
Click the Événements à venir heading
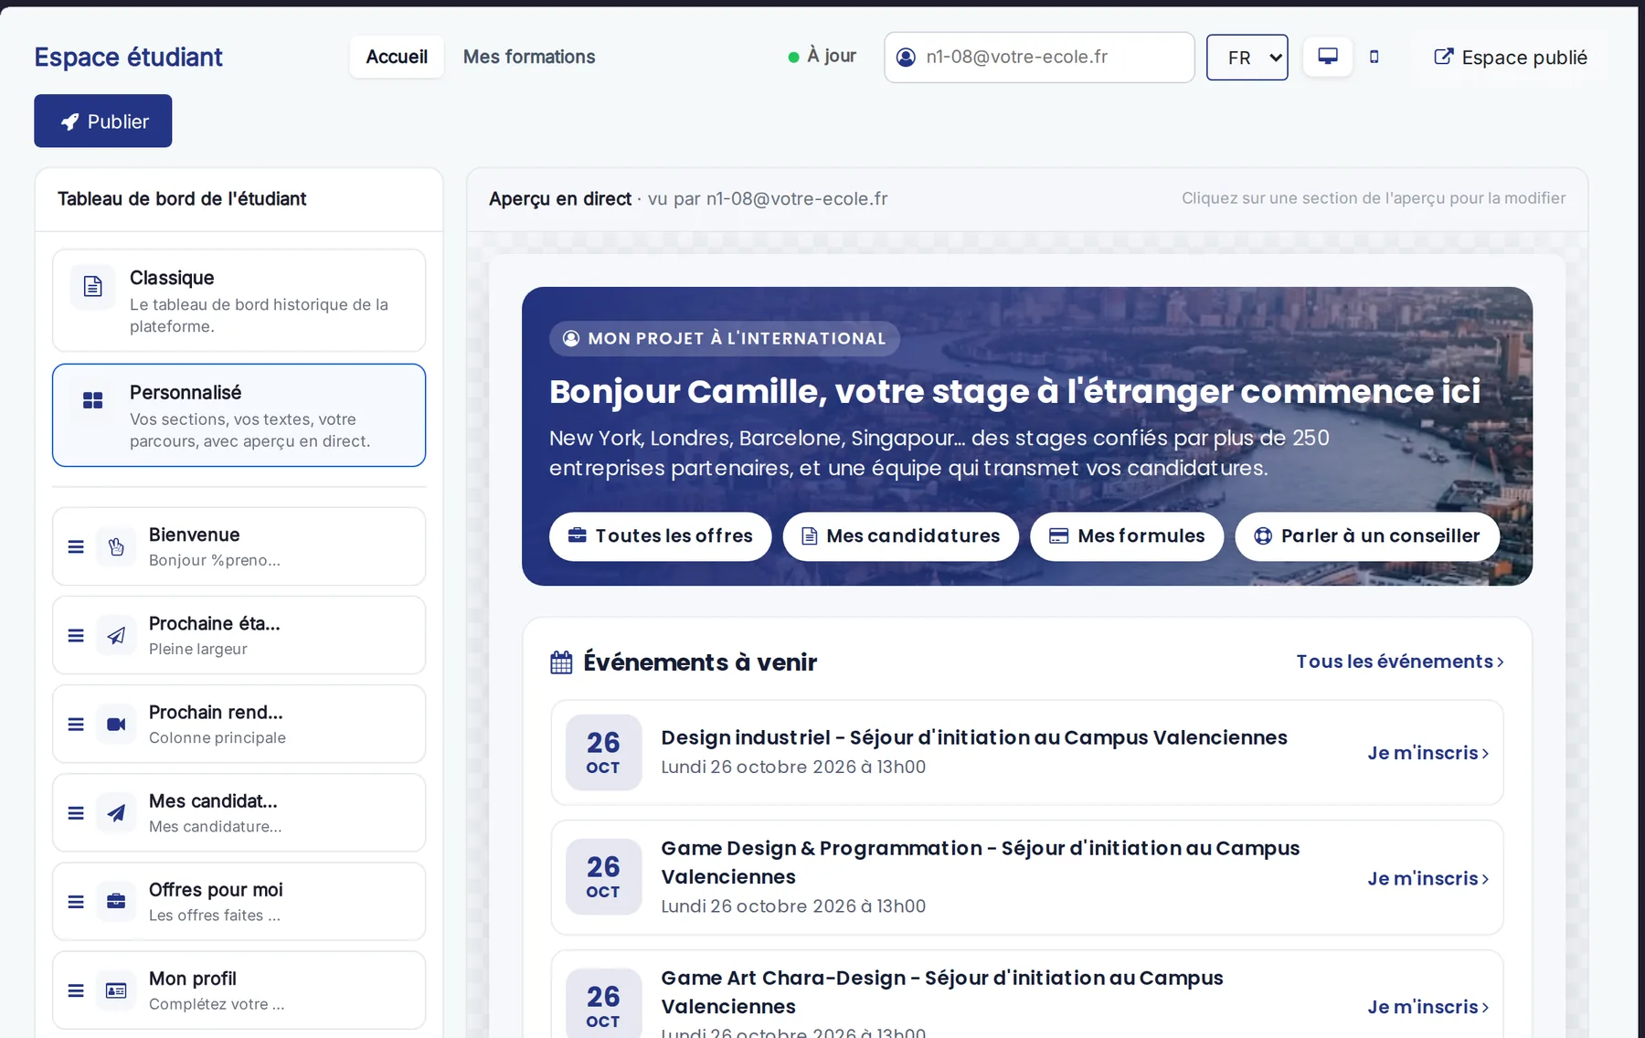pyautogui.click(x=700, y=662)
